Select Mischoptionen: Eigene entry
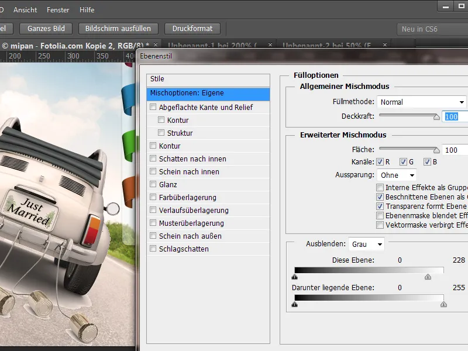 tap(208, 93)
